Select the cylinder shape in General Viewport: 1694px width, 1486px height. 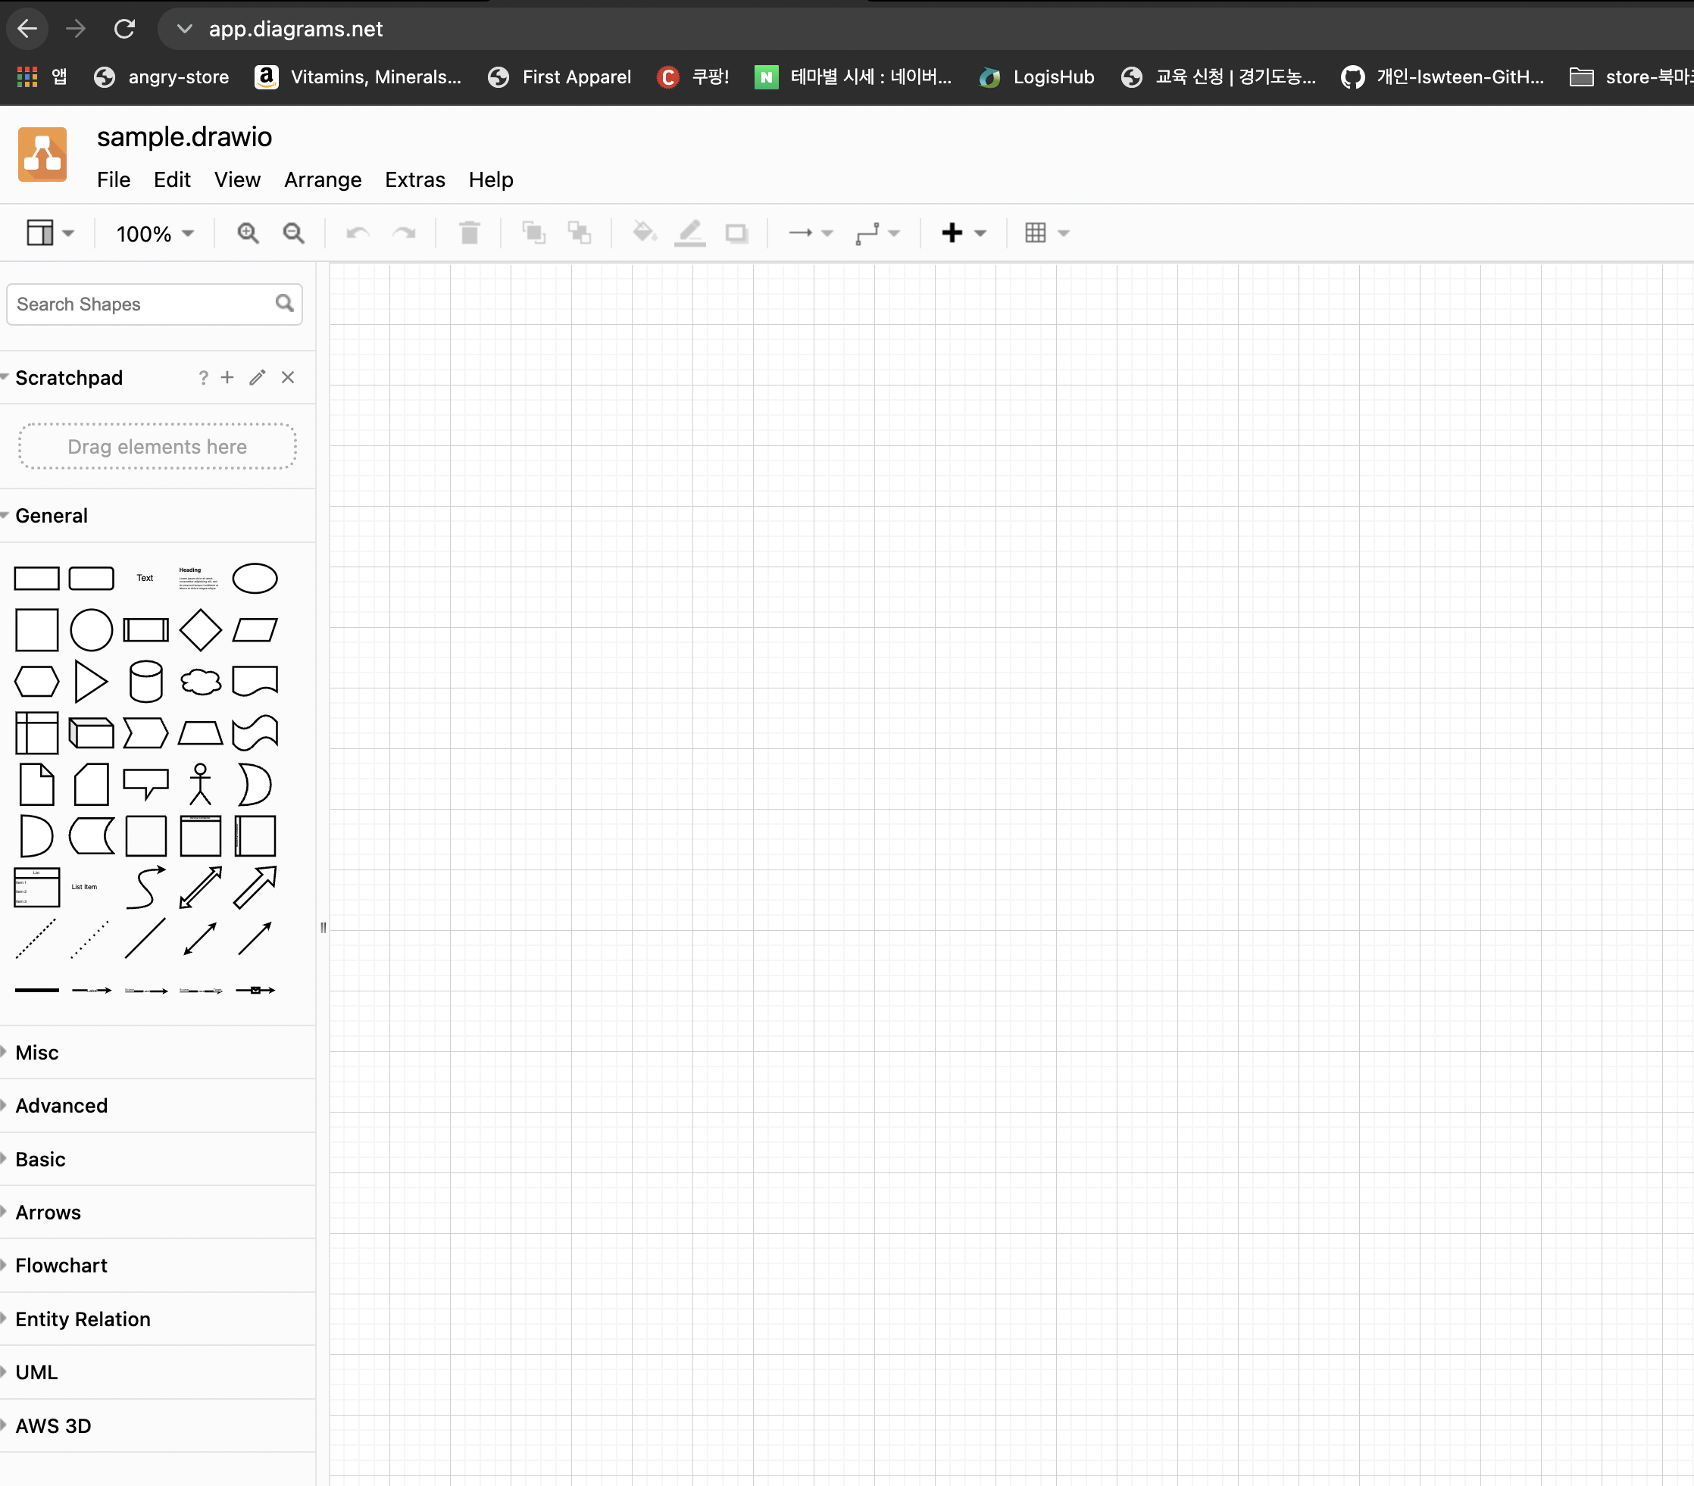(146, 682)
